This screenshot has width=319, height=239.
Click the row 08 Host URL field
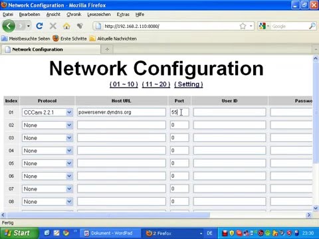[x=122, y=202]
